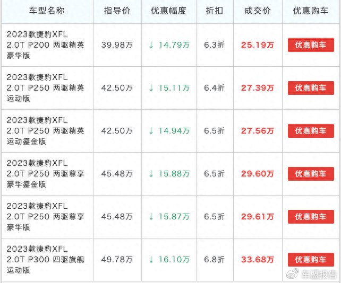Click 优惠购车 button for P250 精英运动鎏金版
The height and width of the screenshot is (283, 341).
click(311, 131)
